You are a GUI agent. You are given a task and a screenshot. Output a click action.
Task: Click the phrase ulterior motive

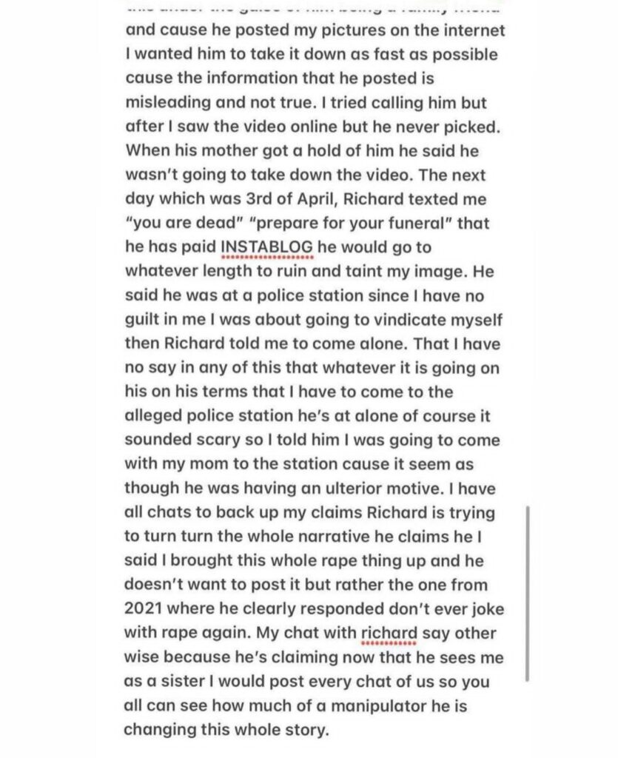(x=406, y=489)
